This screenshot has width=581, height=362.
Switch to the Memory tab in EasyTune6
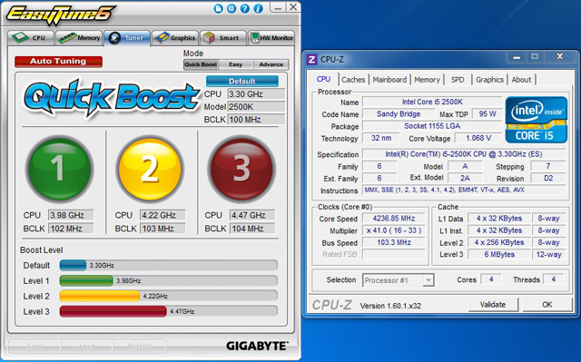(x=79, y=38)
